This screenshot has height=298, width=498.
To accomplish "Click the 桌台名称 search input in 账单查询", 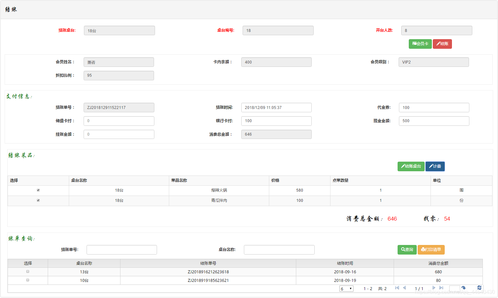I will coord(279,250).
